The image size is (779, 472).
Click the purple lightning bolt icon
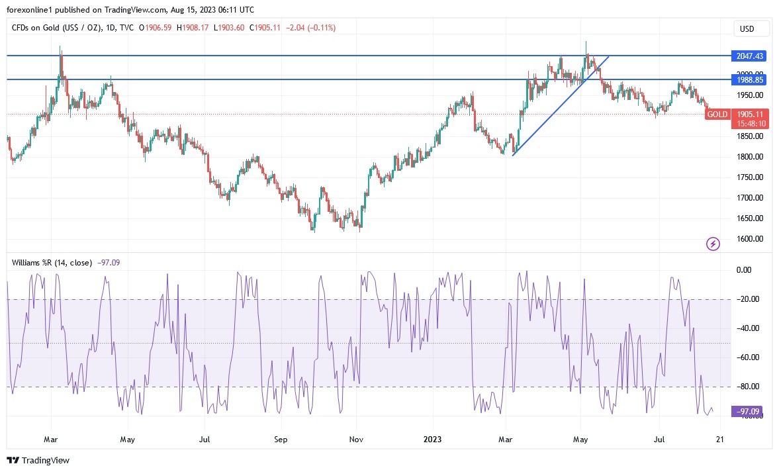pos(713,244)
